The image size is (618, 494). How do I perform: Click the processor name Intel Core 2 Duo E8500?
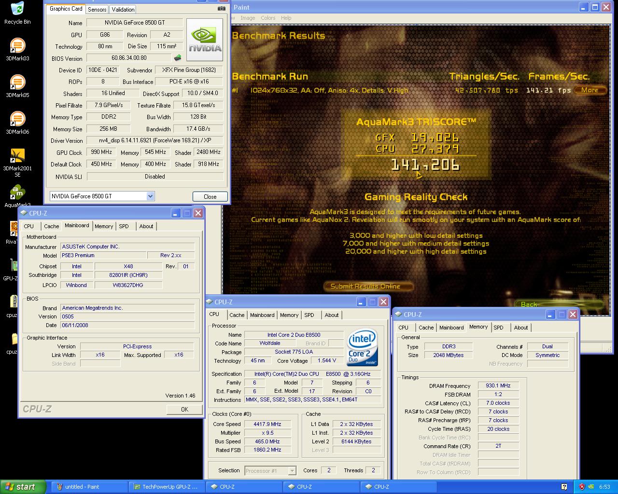pyautogui.click(x=294, y=335)
